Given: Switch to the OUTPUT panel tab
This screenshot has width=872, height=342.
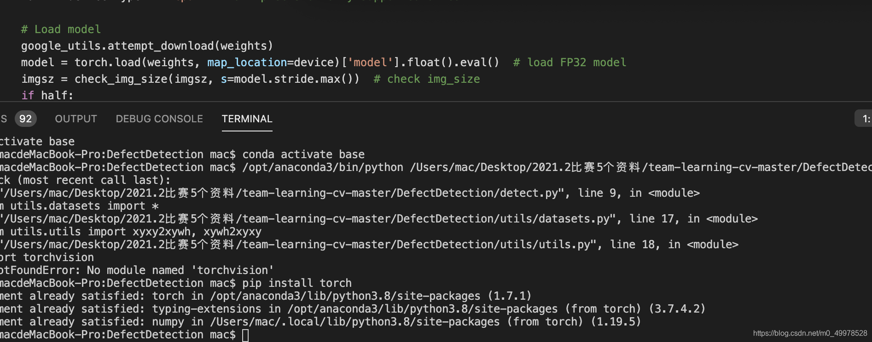Looking at the screenshot, I should click(76, 119).
